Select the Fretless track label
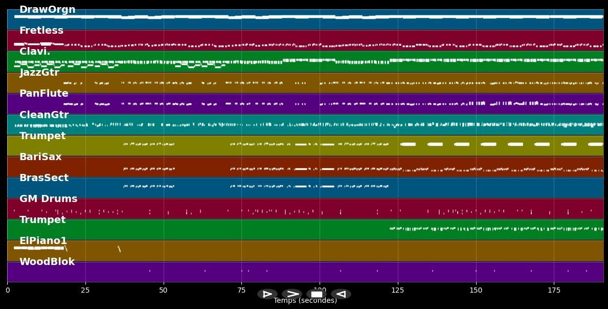The width and height of the screenshot is (608, 309). click(x=41, y=31)
